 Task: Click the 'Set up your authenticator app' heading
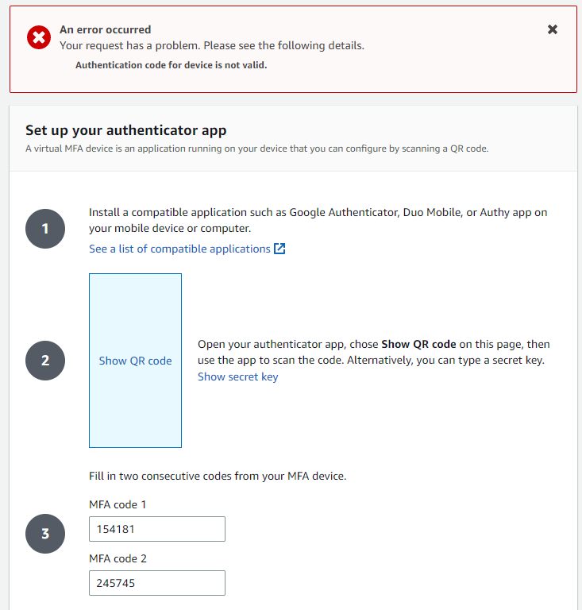tap(126, 130)
